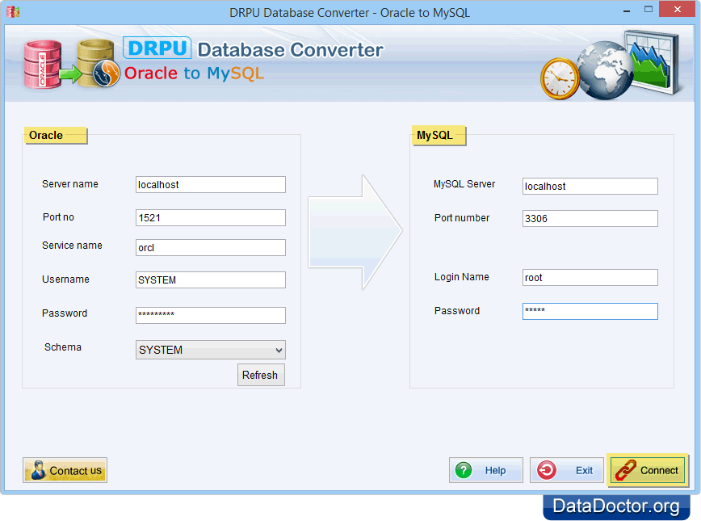Click the red Exit arrow icon
Image resolution: width=701 pixels, height=521 pixels.
(546, 470)
